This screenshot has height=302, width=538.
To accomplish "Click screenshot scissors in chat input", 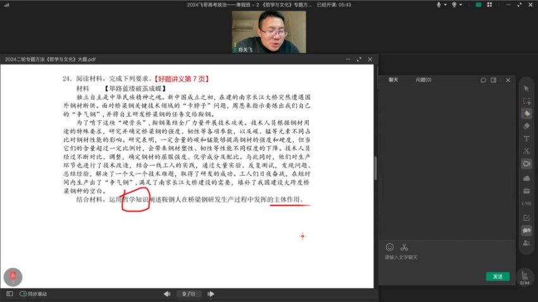I will coord(404,247).
